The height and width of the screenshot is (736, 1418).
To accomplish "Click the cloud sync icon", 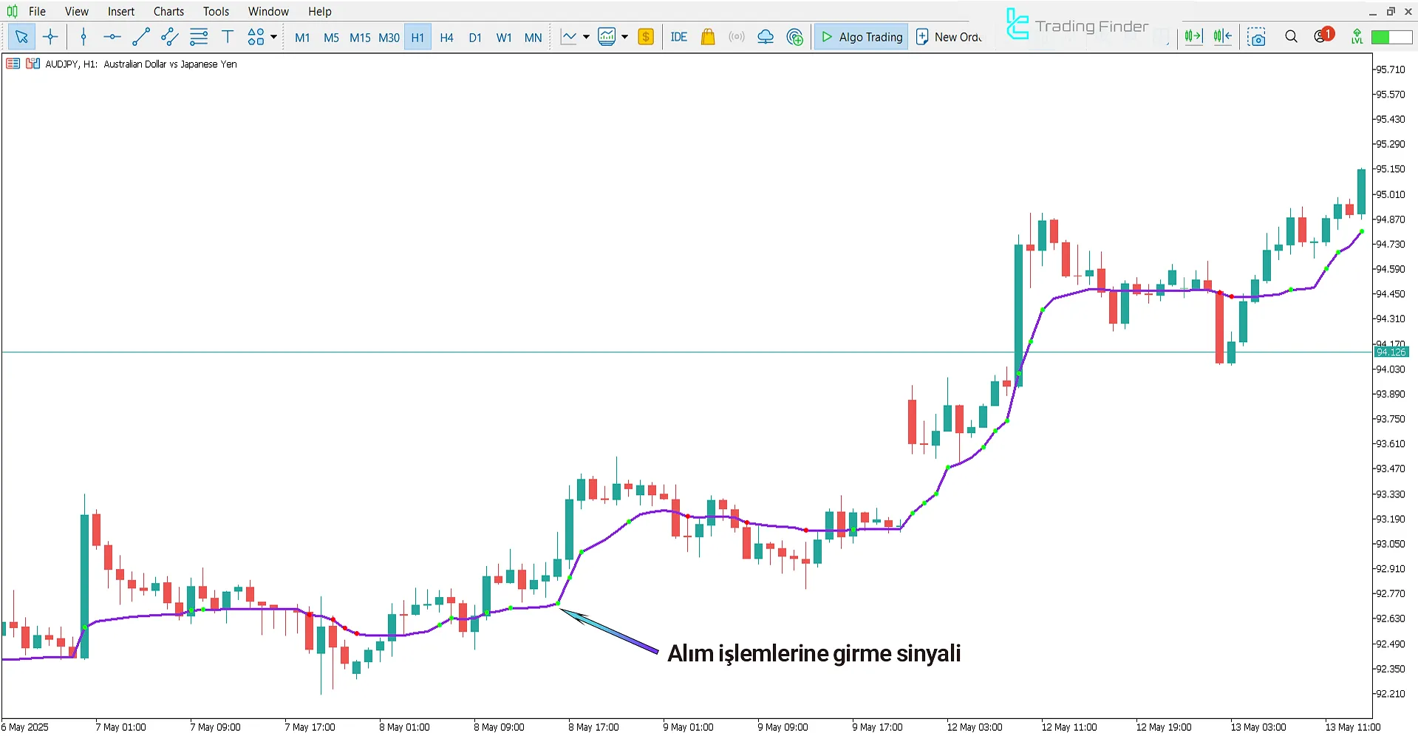I will (765, 36).
